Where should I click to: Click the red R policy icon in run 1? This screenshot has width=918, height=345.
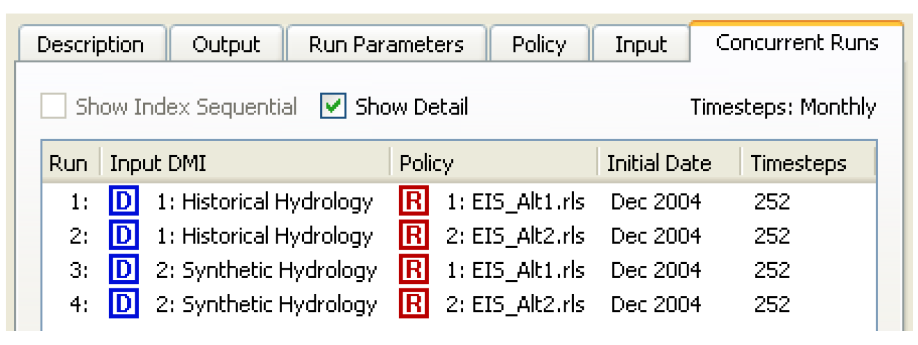point(414,202)
